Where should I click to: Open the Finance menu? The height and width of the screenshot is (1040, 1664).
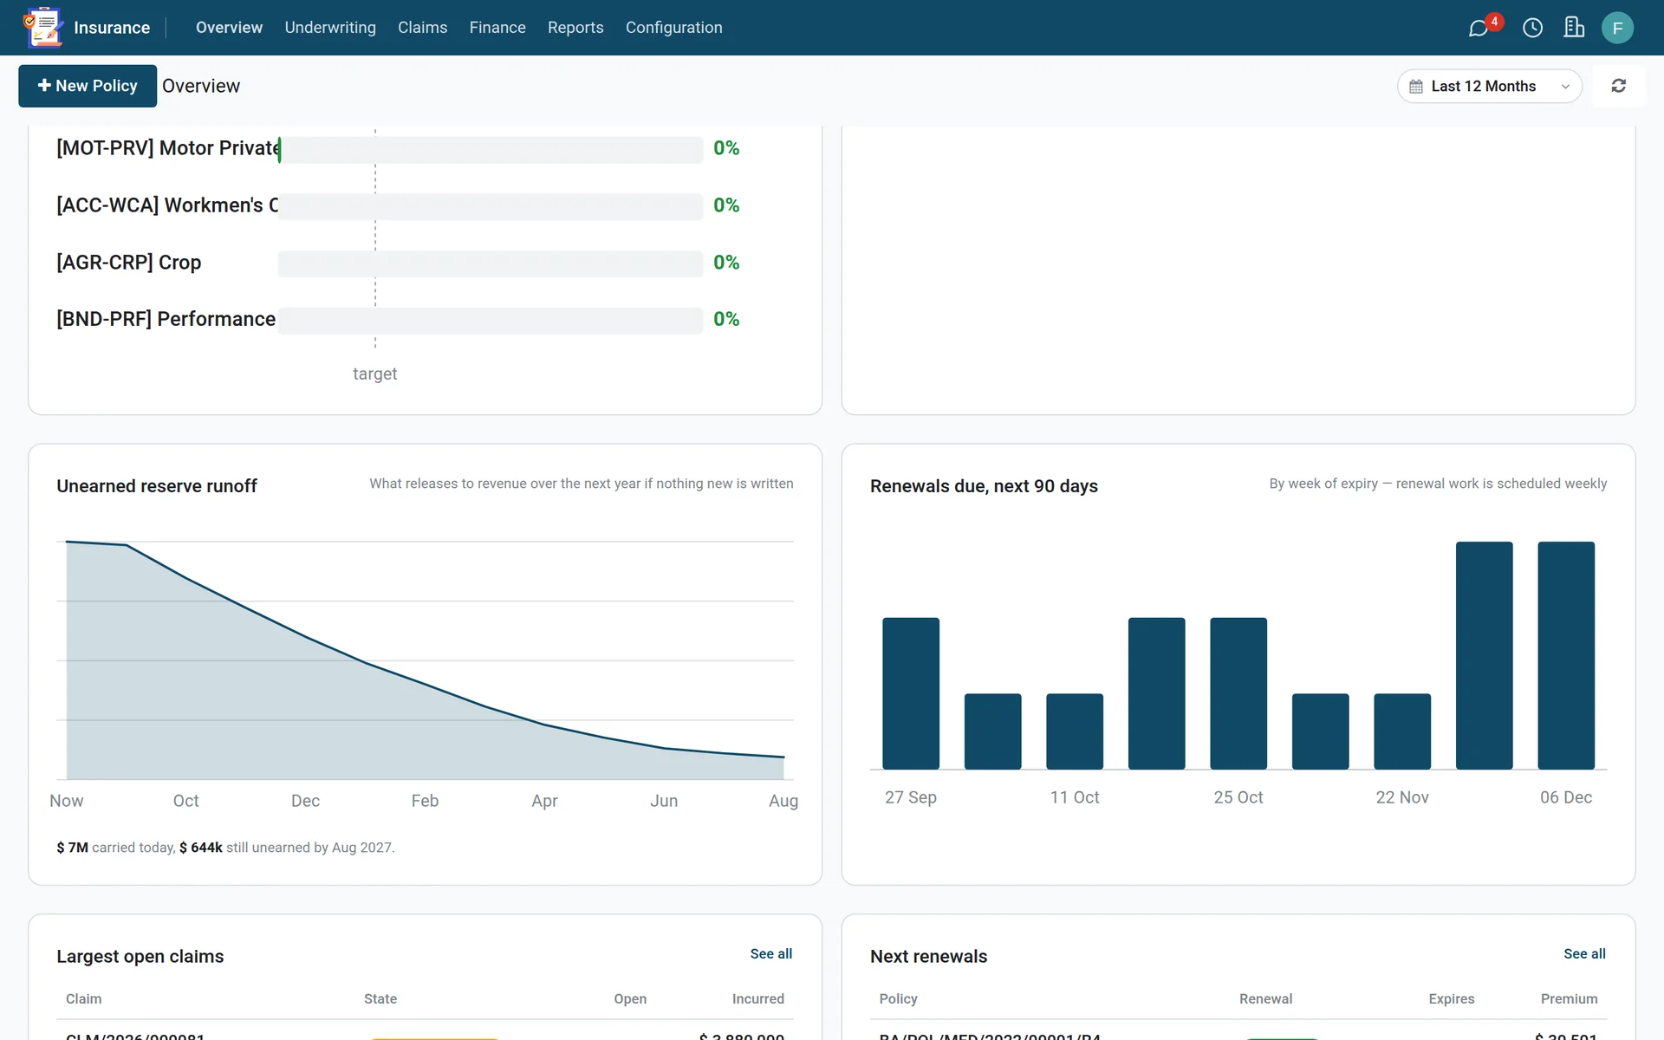click(497, 28)
